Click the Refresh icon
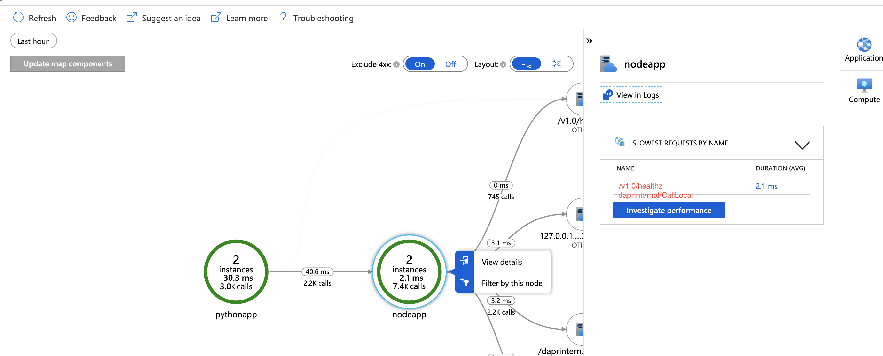Viewport: 883px width, 356px height. (18, 18)
